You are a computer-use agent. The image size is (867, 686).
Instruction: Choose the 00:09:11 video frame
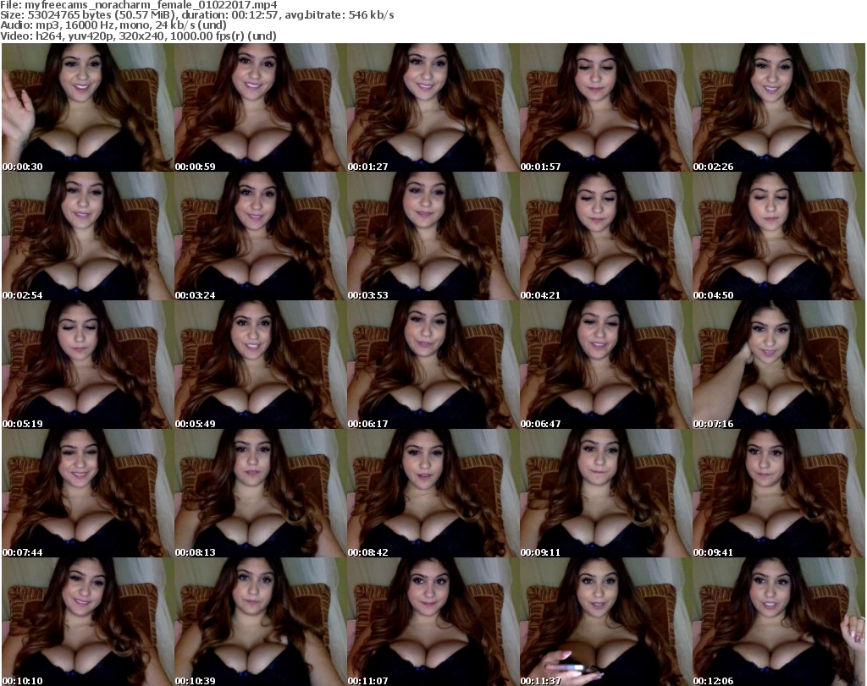click(605, 493)
